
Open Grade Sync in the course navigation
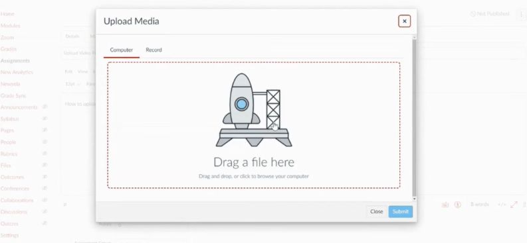point(13,96)
